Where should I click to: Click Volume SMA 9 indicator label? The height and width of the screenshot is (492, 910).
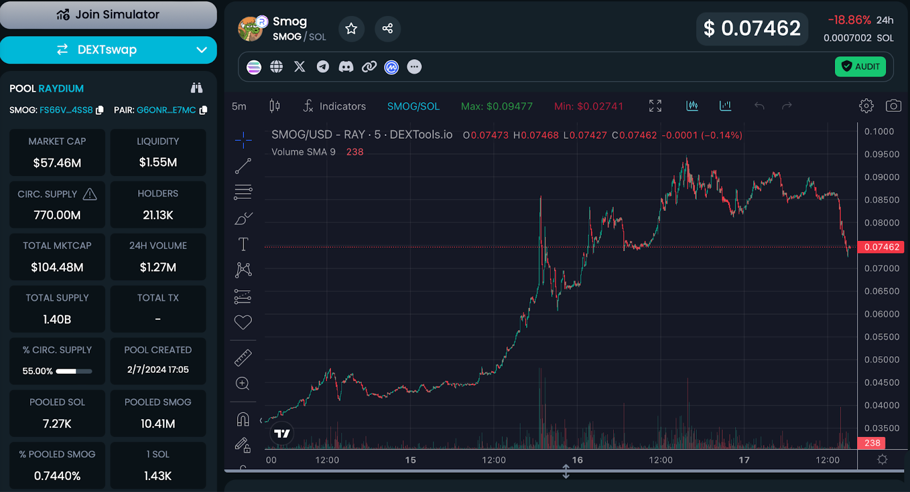(304, 152)
